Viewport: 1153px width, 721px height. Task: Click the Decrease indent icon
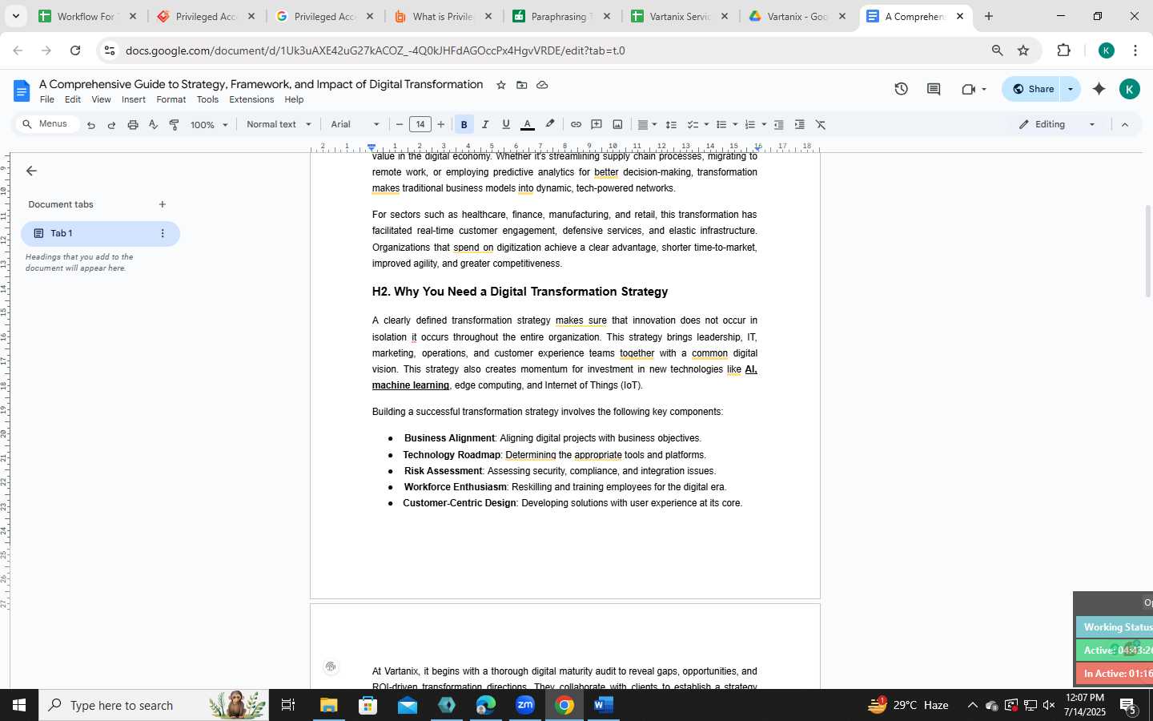click(778, 124)
